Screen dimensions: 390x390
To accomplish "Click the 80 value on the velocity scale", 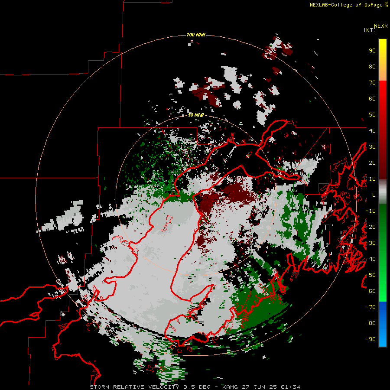I will pos(372,67).
